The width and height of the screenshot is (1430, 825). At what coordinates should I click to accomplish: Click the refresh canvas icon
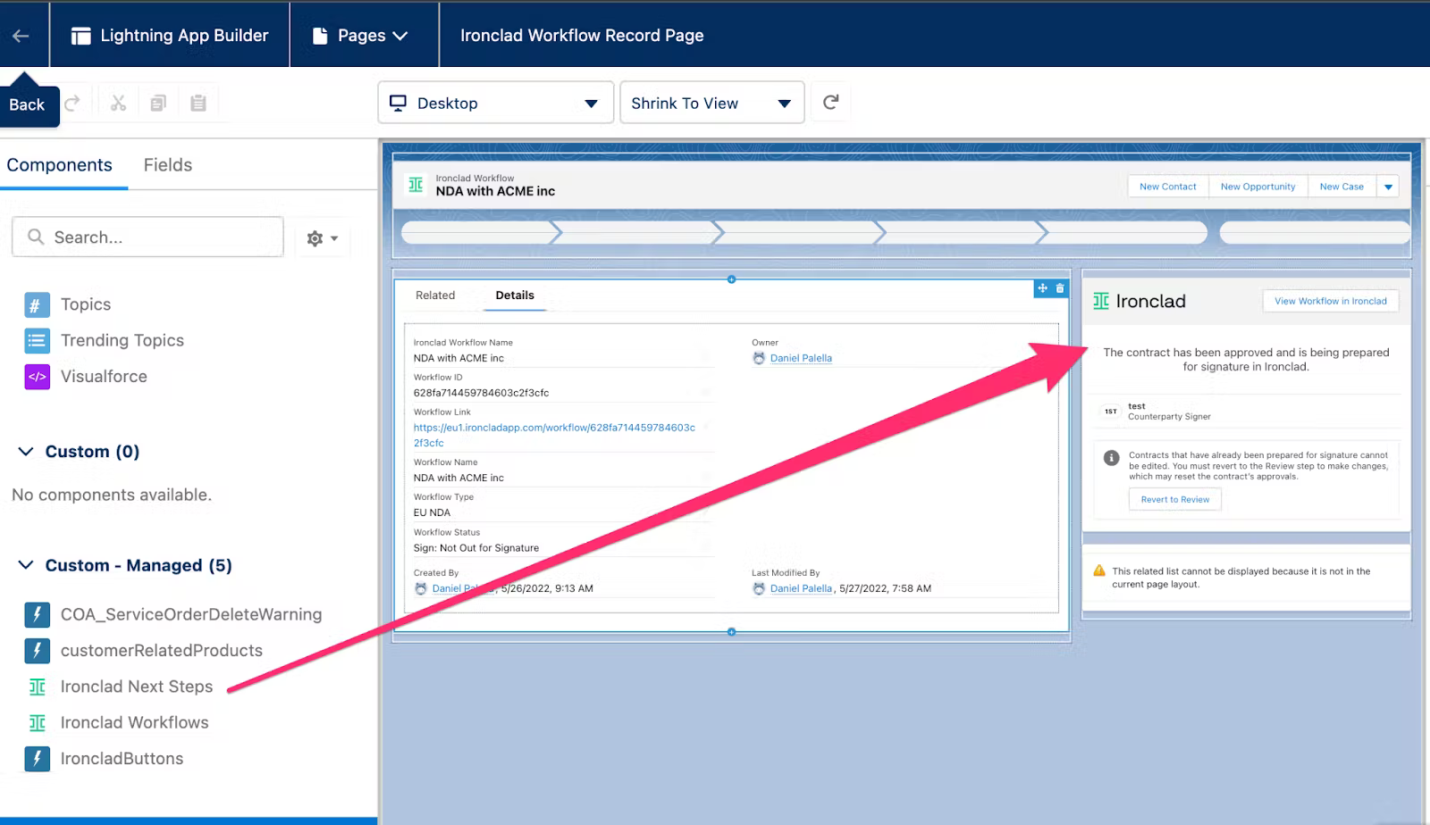(830, 102)
